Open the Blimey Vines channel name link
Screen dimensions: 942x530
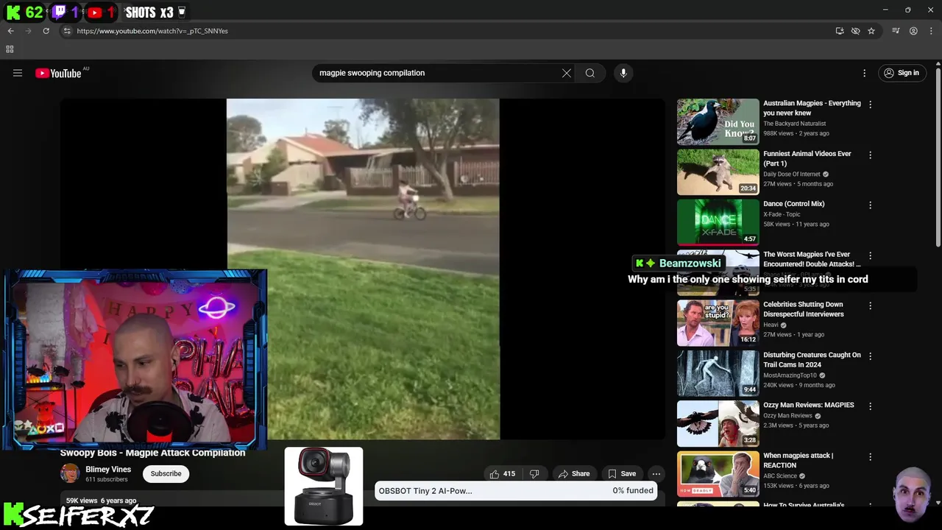[x=108, y=470]
